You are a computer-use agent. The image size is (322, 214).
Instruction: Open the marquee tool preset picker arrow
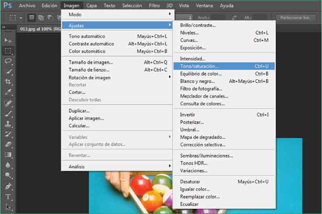click(x=21, y=18)
